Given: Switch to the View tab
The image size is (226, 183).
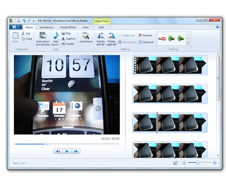Looking at the screenshot, I should (x=86, y=27).
